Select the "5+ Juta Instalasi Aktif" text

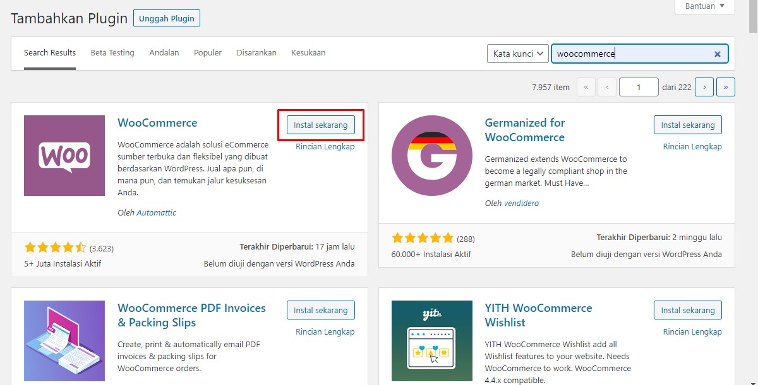point(63,264)
